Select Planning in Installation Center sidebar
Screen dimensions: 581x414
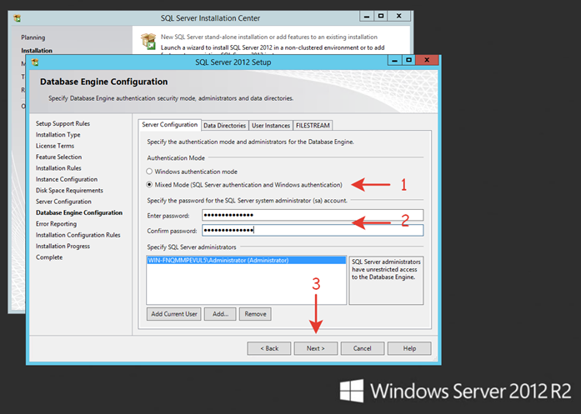point(33,37)
